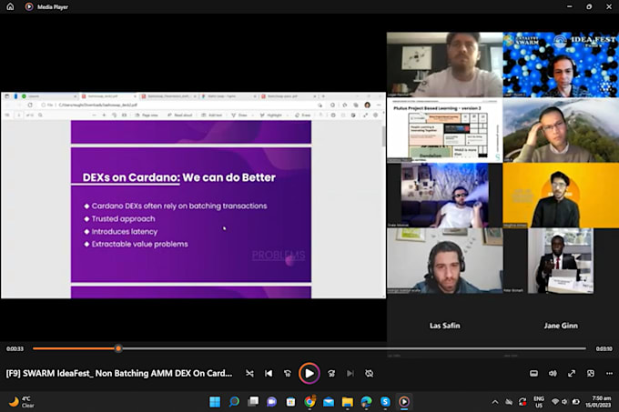Image resolution: width=619 pixels, height=412 pixels.
Task: Click the Draw tool in the video's PDF toolbar
Action: tap(238, 116)
